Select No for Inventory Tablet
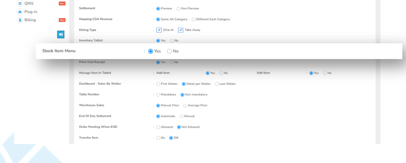Screen dimensions: 406x163 (172, 40)
